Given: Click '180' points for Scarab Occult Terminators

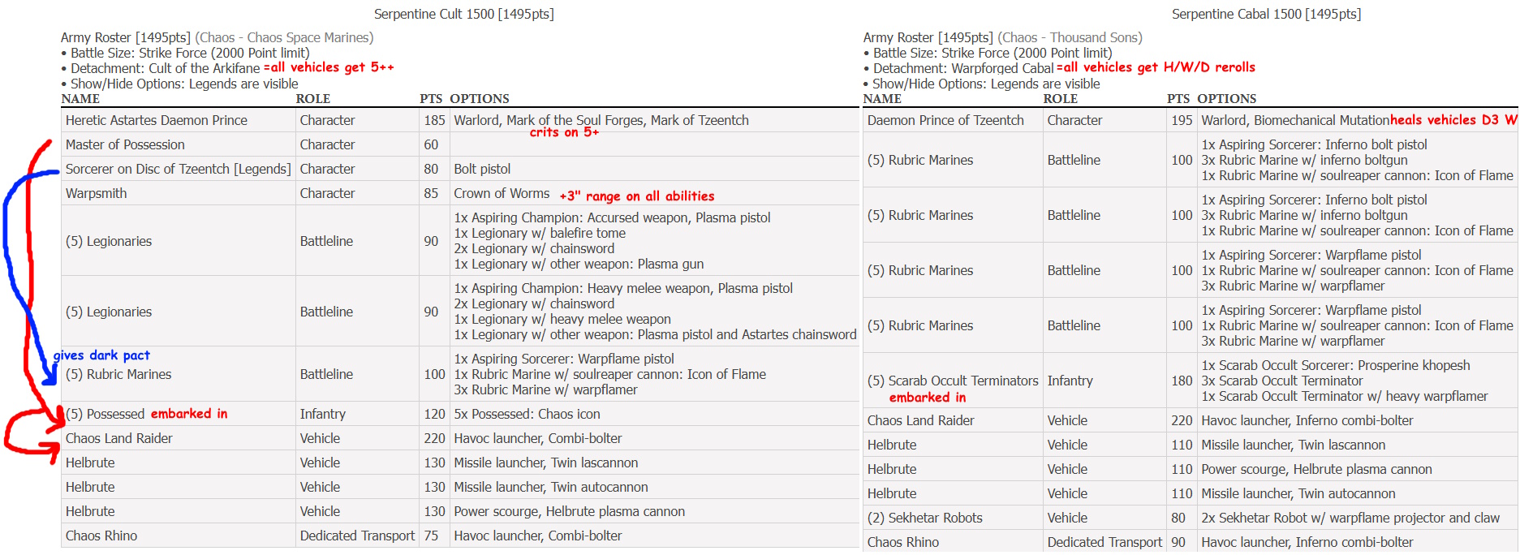Looking at the screenshot, I should [1182, 381].
